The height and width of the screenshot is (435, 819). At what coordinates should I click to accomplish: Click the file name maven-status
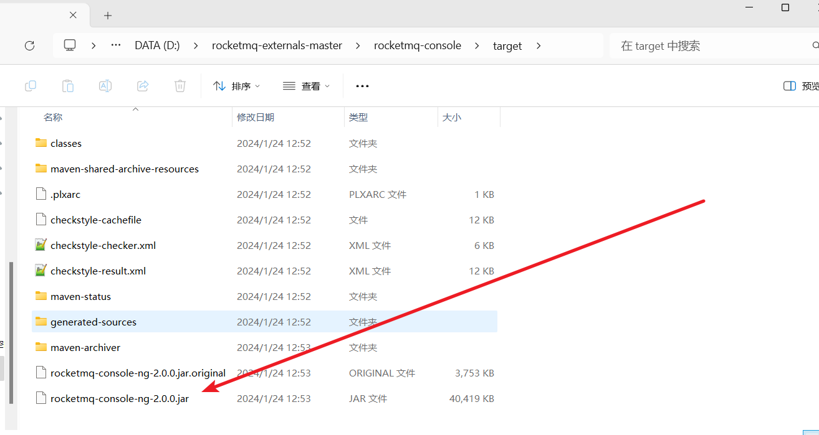[80, 296]
